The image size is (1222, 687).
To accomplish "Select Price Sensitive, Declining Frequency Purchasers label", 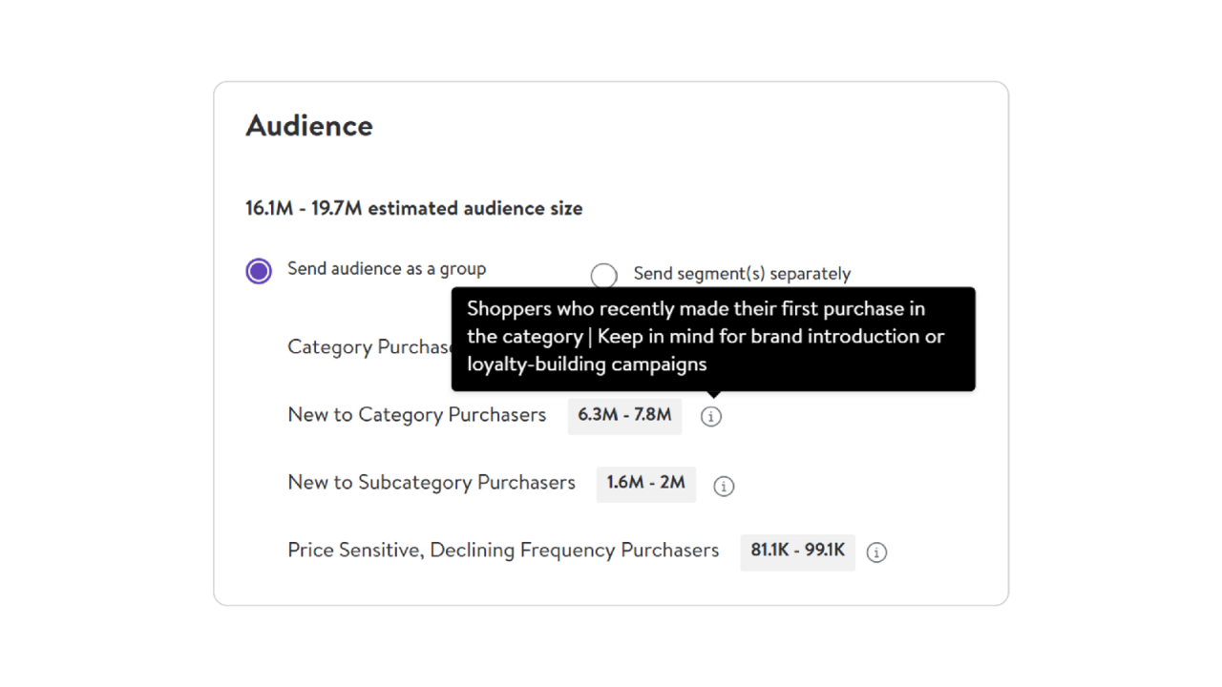I will pyautogui.click(x=503, y=551).
